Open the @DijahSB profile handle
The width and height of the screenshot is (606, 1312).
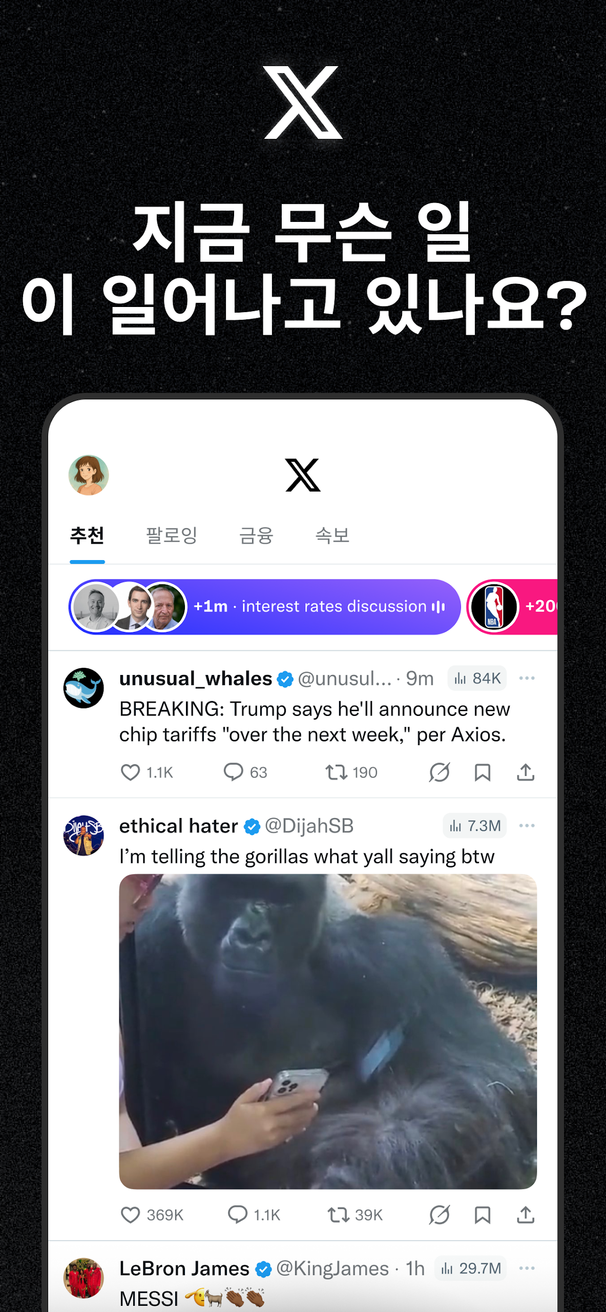click(309, 826)
